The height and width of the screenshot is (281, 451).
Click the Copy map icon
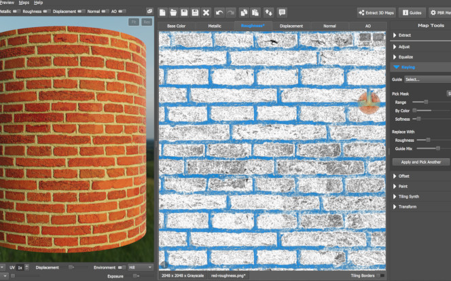(244, 12)
